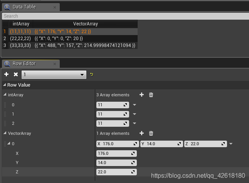Empty VectorArray using trash icon
249x183 pixels.
pos(151,133)
